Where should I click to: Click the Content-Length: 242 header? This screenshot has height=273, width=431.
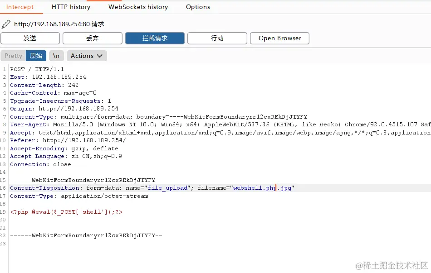44,85
